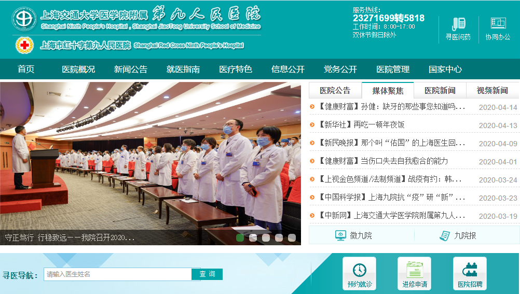Click date 2020-04-14
Image resolution: width=520 pixels, height=294 pixels.
[x=498, y=107]
